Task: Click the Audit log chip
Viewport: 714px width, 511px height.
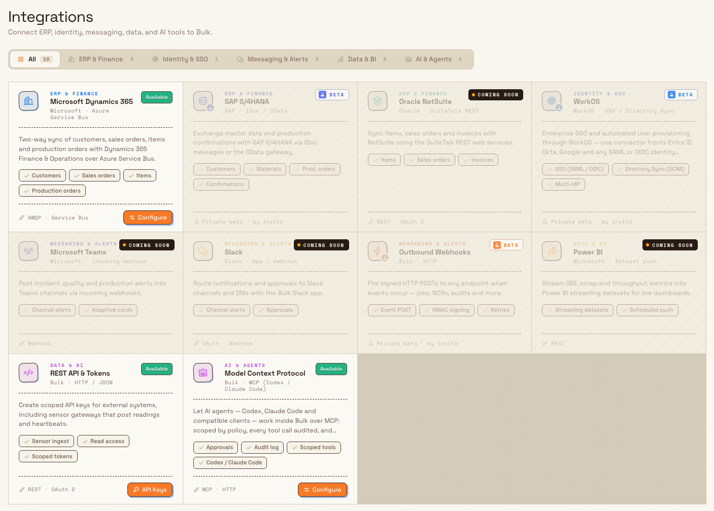Action: point(262,448)
